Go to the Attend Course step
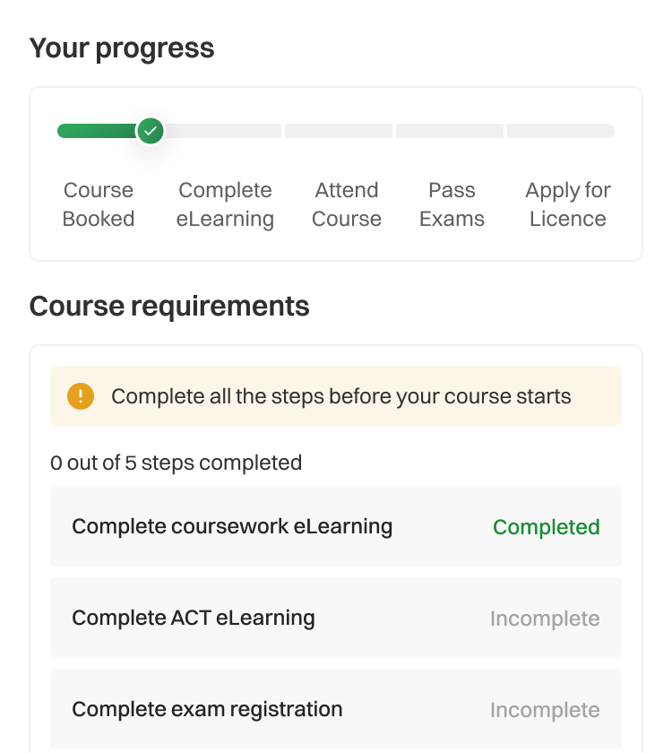Image resolution: width=672 pixels, height=753 pixels. (347, 204)
